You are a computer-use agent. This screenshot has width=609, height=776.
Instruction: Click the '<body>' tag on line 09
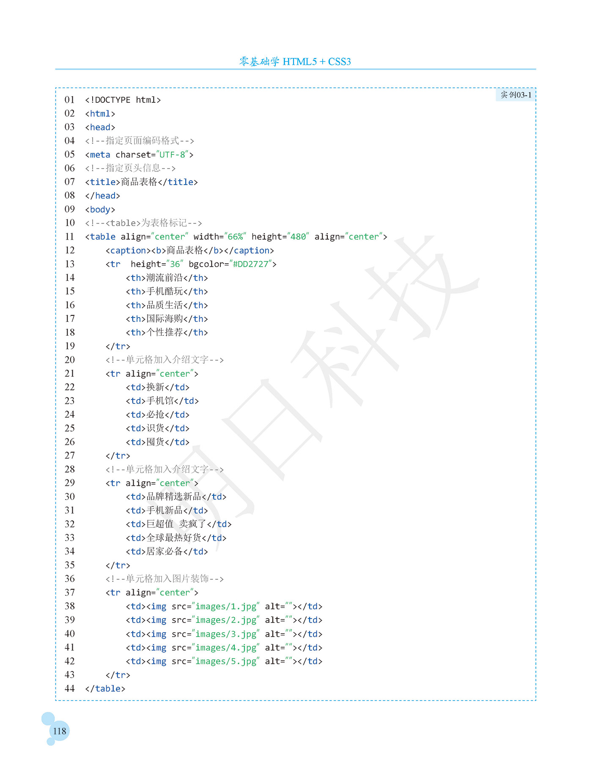tap(100, 210)
